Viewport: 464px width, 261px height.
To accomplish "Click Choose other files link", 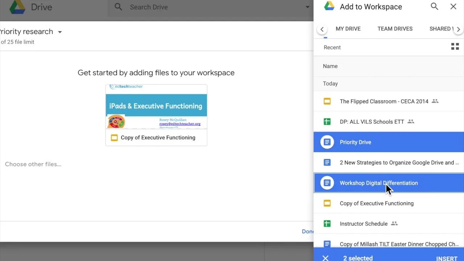I will [33, 164].
